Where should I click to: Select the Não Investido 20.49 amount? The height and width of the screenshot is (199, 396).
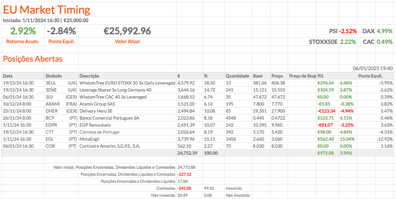(x=182, y=195)
